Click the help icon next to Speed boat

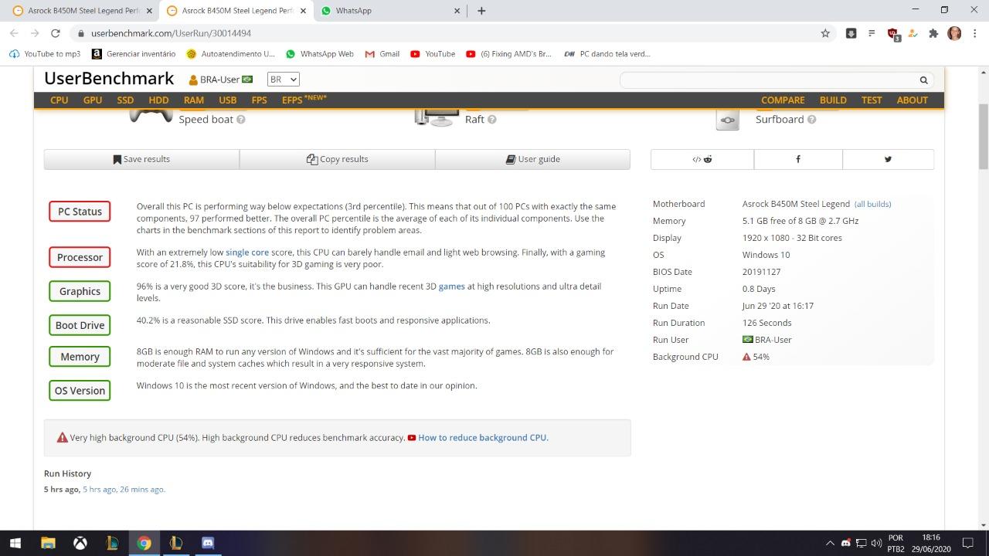(241, 120)
